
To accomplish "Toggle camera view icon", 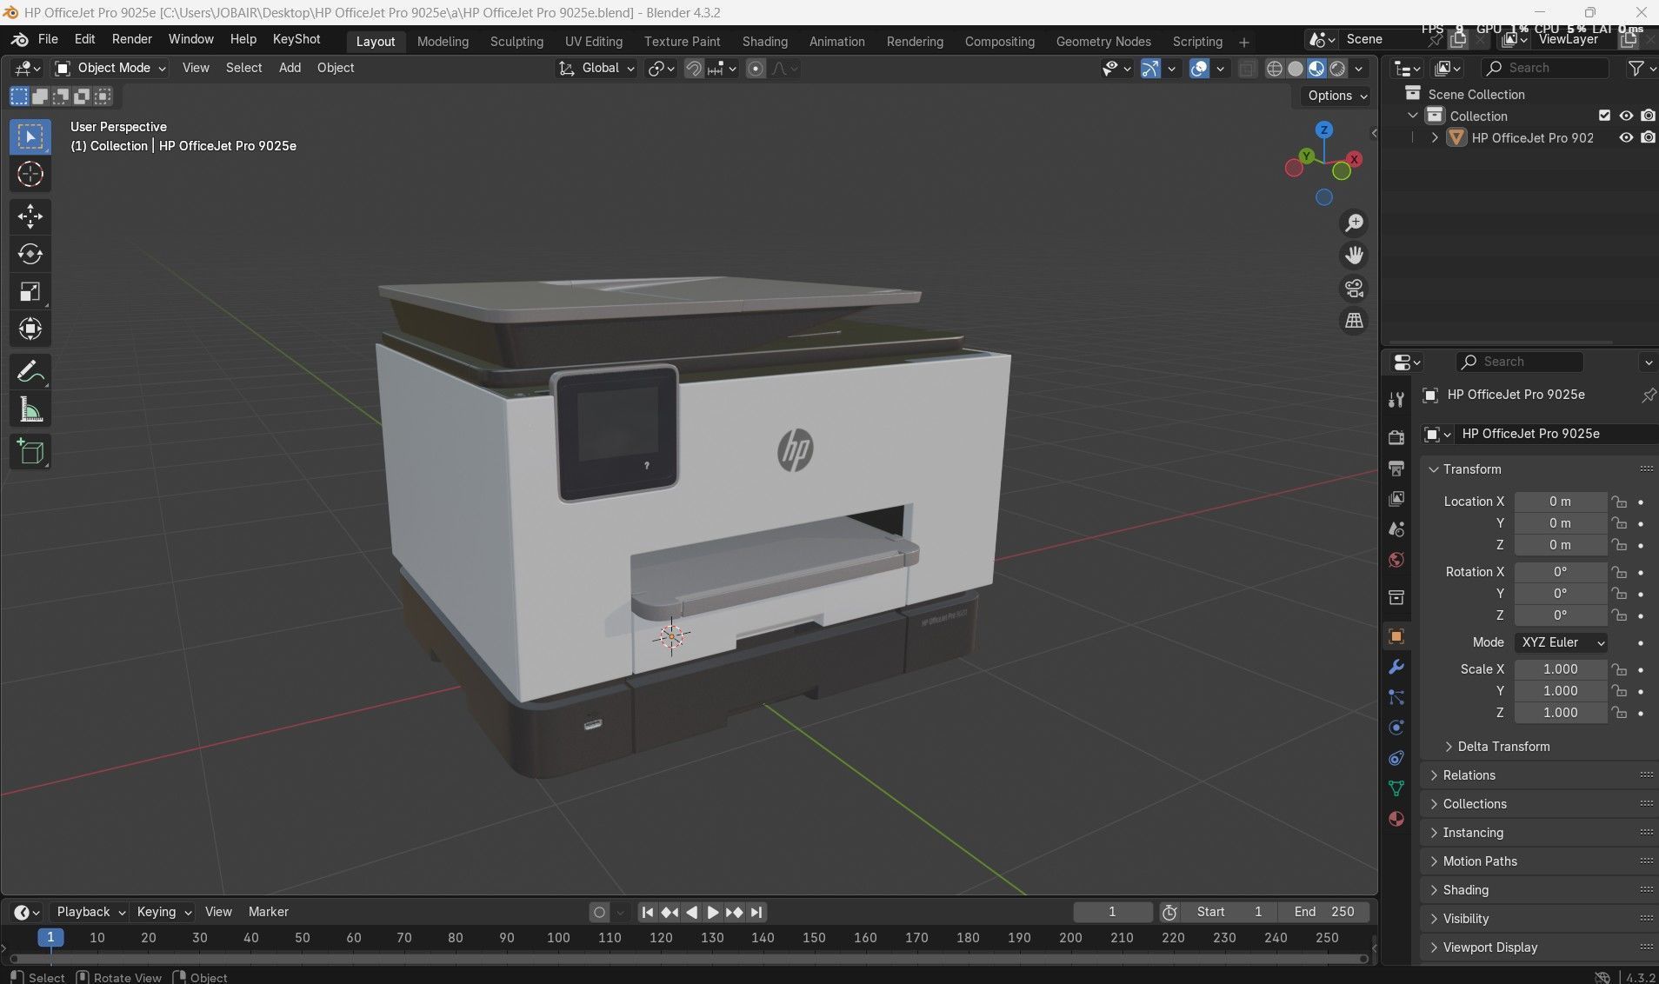I will pyautogui.click(x=1354, y=289).
